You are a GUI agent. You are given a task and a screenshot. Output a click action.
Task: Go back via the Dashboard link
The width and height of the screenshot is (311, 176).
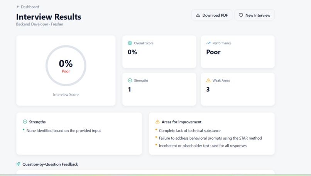point(28,7)
